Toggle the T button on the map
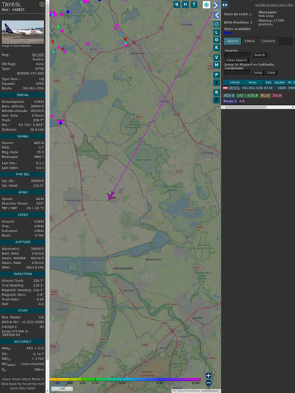The width and height of the screenshot is (295, 393). (x=194, y=4)
